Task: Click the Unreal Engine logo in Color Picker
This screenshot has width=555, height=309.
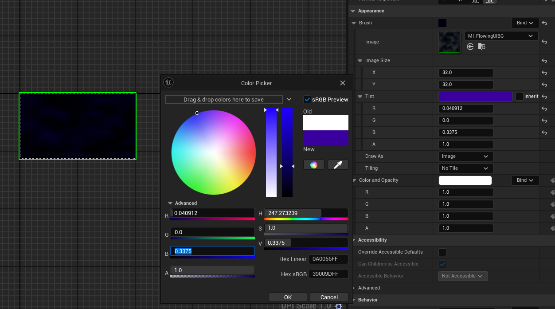Action: point(168,82)
